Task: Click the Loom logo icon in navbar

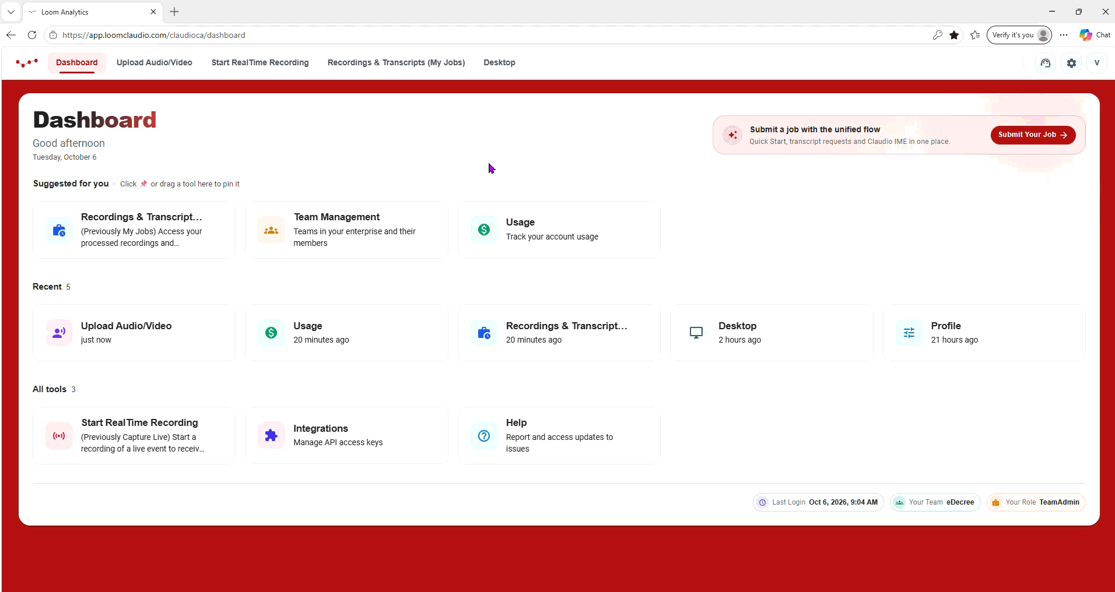Action: (27, 62)
